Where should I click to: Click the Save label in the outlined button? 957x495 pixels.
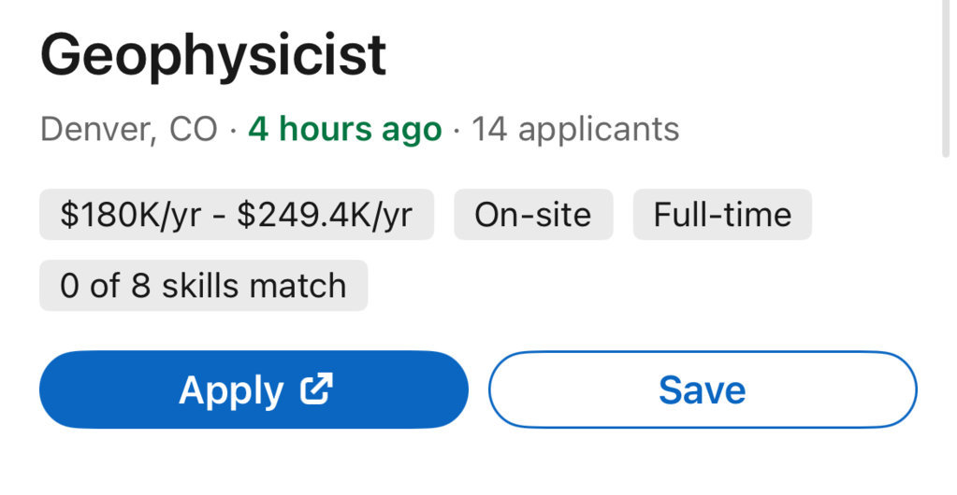coord(703,389)
